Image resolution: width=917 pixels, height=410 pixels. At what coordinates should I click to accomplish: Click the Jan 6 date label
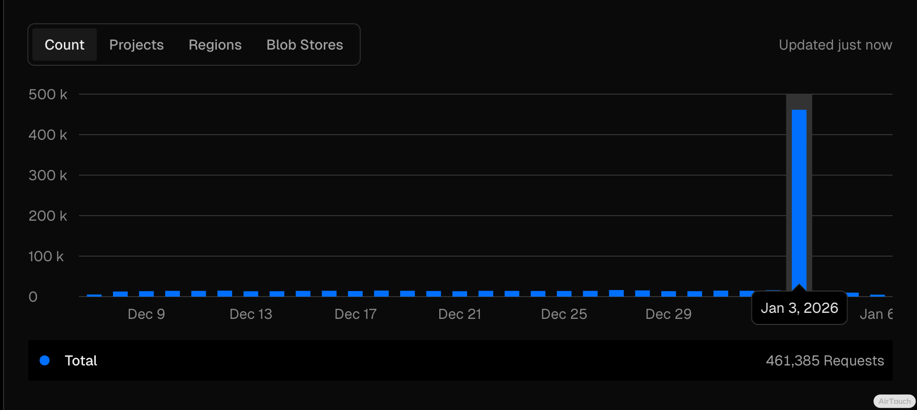click(x=876, y=314)
